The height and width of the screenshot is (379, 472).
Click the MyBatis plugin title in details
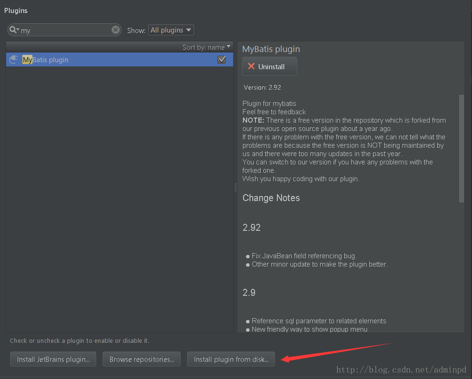(271, 49)
